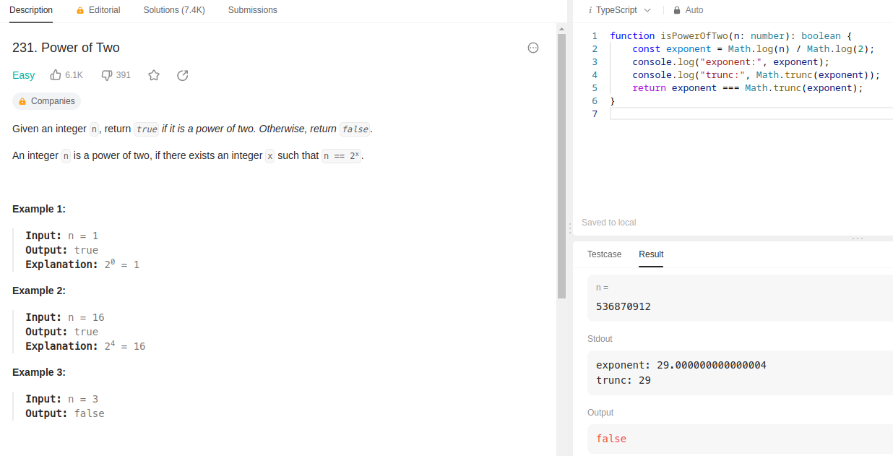Click the lock icon beside Auto
Viewport: 893px width, 456px height.
tap(677, 10)
